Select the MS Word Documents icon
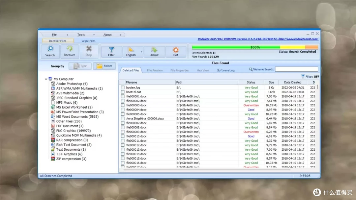This screenshot has height=200, width=356. coord(53,117)
